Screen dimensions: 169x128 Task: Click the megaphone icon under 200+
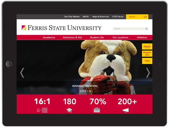[126, 111]
